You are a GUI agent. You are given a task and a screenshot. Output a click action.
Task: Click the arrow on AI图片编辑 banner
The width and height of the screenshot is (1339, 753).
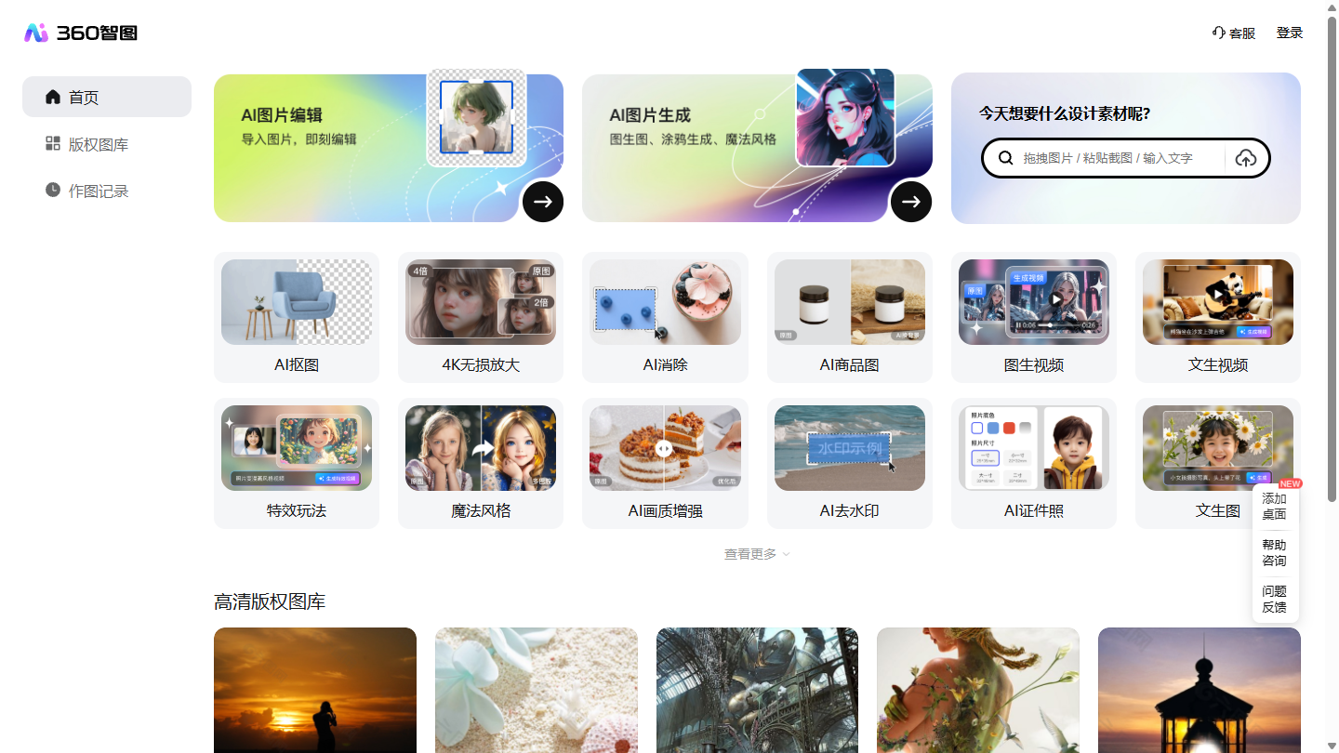coord(543,202)
